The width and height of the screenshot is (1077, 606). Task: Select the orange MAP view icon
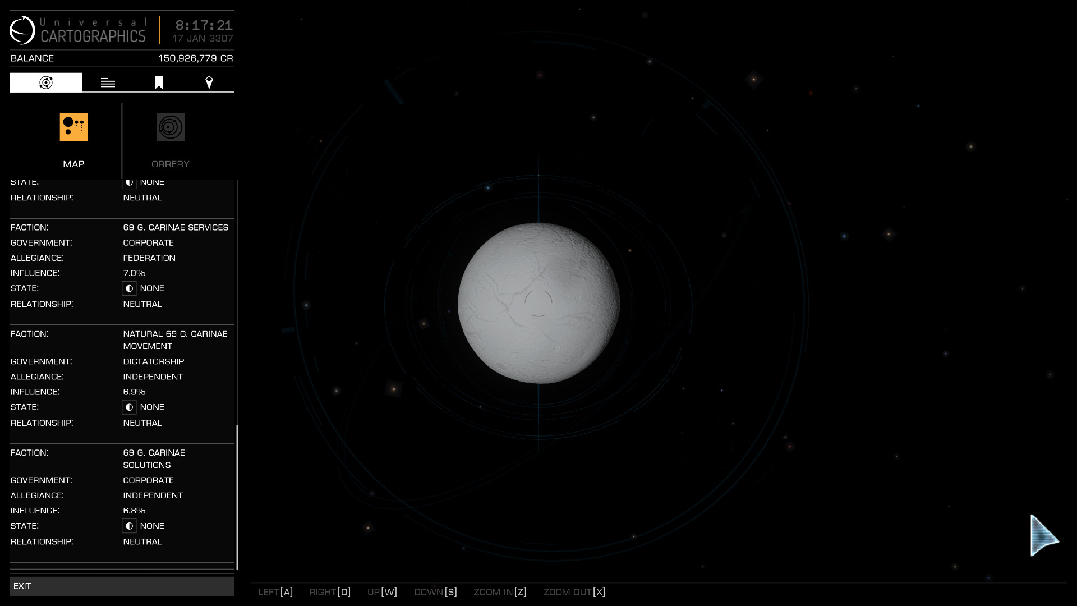pos(74,127)
